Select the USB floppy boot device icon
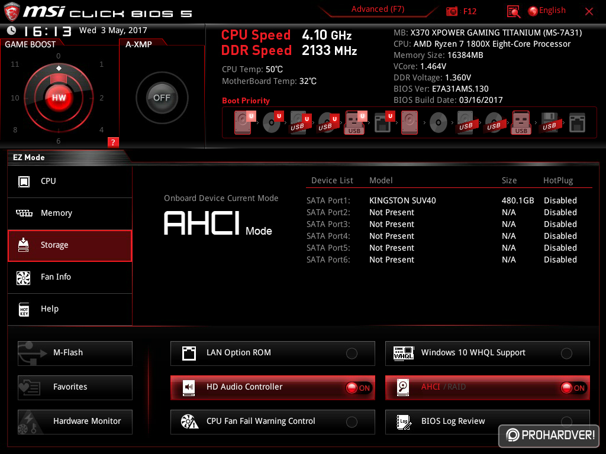The height and width of the screenshot is (454, 606). [549, 123]
